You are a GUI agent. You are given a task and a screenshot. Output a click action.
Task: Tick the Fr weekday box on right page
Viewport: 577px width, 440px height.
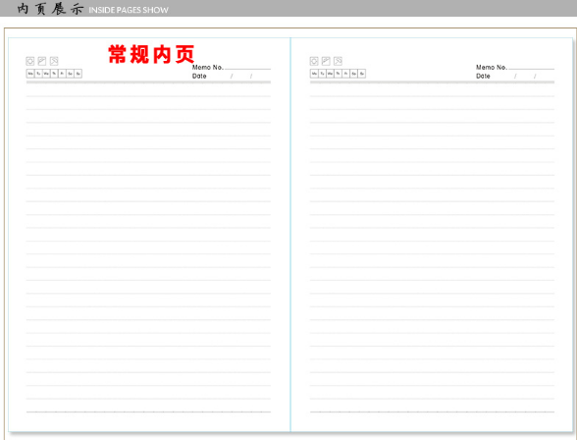[345, 74]
